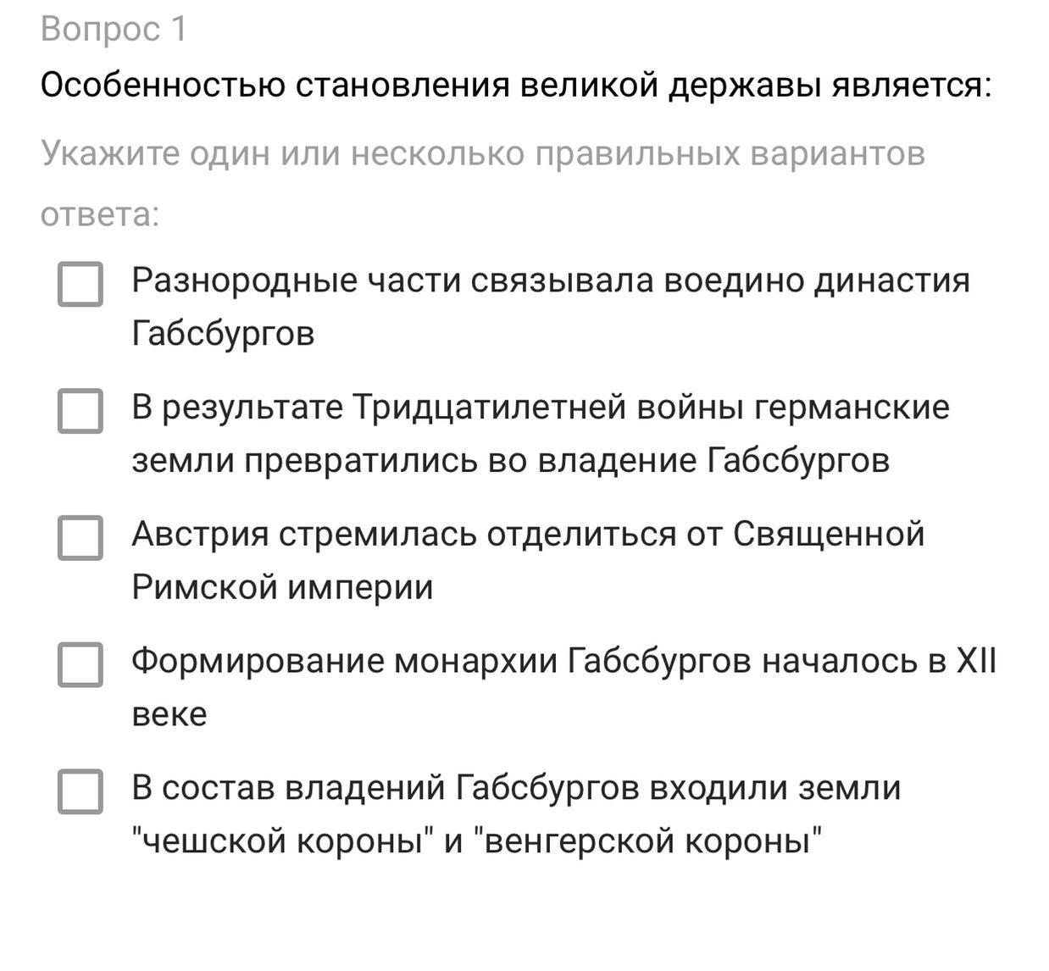Select the answer text "Австрия стремилась отделиться от Священной"

[528, 535]
